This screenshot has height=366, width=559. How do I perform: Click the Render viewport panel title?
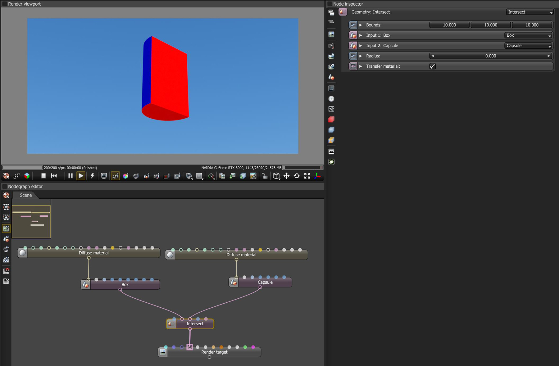tap(24, 4)
